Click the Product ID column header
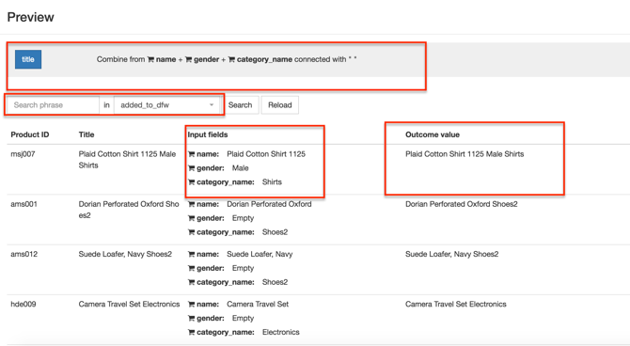 point(30,134)
